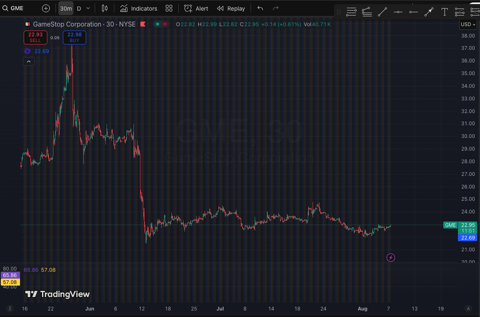Screen dimensions: 480x317
Task: Select the Horizontal line tool
Action: coord(398,12)
